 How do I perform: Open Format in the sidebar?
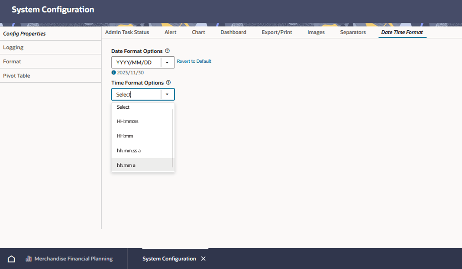[51, 62]
